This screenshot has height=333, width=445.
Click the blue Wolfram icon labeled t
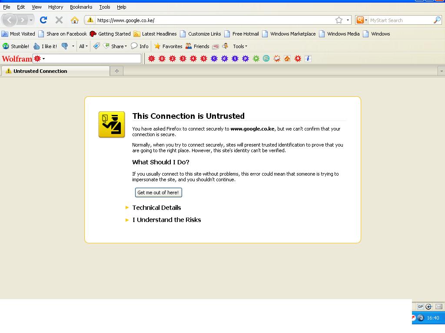[x=235, y=59]
